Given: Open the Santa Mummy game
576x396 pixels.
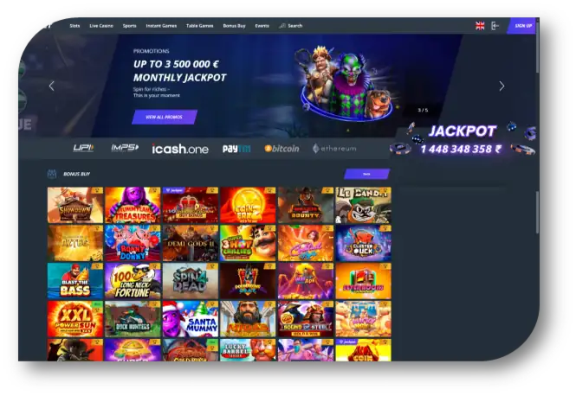Looking at the screenshot, I should coord(191,319).
